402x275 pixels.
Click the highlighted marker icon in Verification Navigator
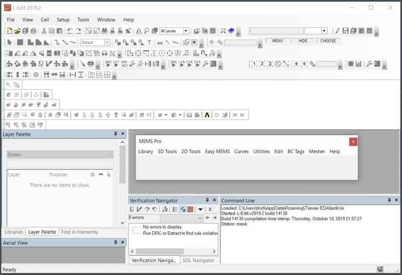point(183,209)
